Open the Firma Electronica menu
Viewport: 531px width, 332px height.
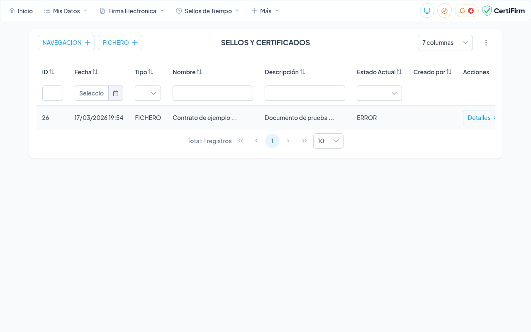[132, 11]
